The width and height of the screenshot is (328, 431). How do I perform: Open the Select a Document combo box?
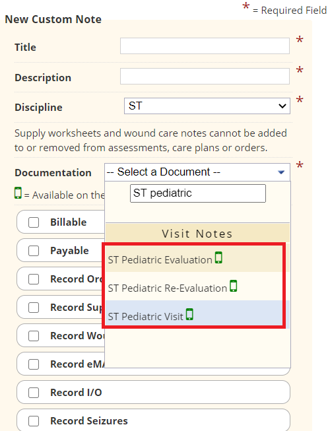[x=197, y=172]
